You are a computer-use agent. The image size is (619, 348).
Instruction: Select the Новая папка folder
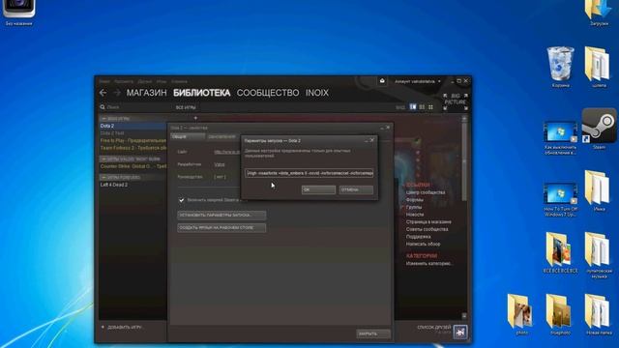tap(599, 315)
